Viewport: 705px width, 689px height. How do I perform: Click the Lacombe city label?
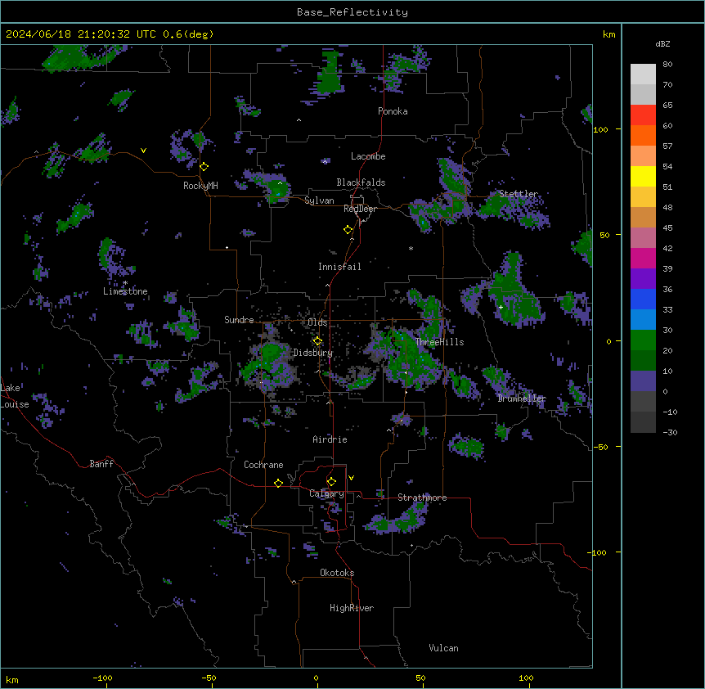pos(368,156)
